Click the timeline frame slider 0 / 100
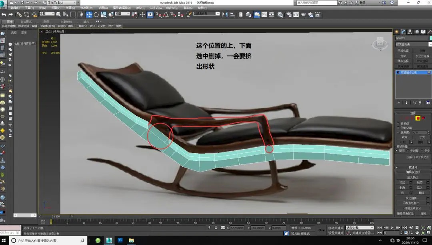 pos(55,216)
